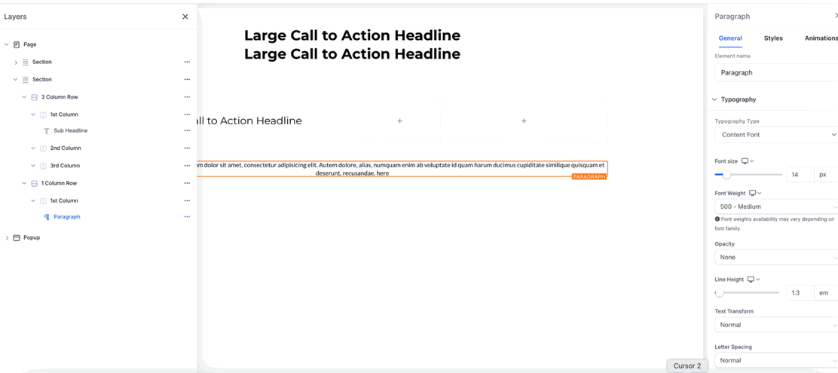Open more options for 3rd Column
Image resolution: width=838 pixels, height=373 pixels.
[187, 166]
